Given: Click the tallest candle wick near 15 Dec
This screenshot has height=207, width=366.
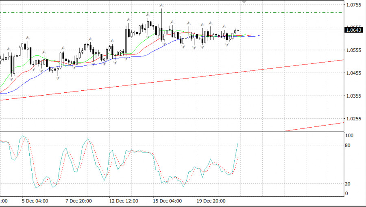Looking at the screenshot, I should click(162, 16).
